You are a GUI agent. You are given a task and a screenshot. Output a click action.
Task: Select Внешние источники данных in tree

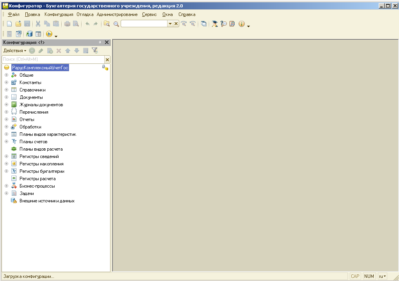(x=47, y=201)
